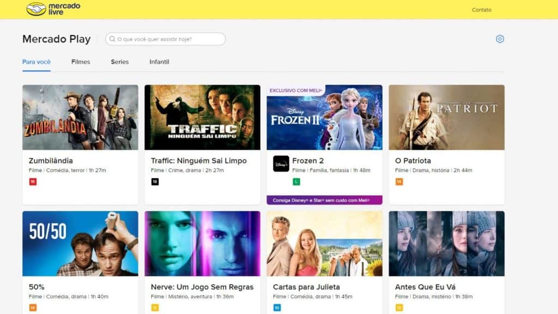Open the 50/50 movie poster
The width and height of the screenshot is (558, 314).
pyautogui.click(x=80, y=244)
